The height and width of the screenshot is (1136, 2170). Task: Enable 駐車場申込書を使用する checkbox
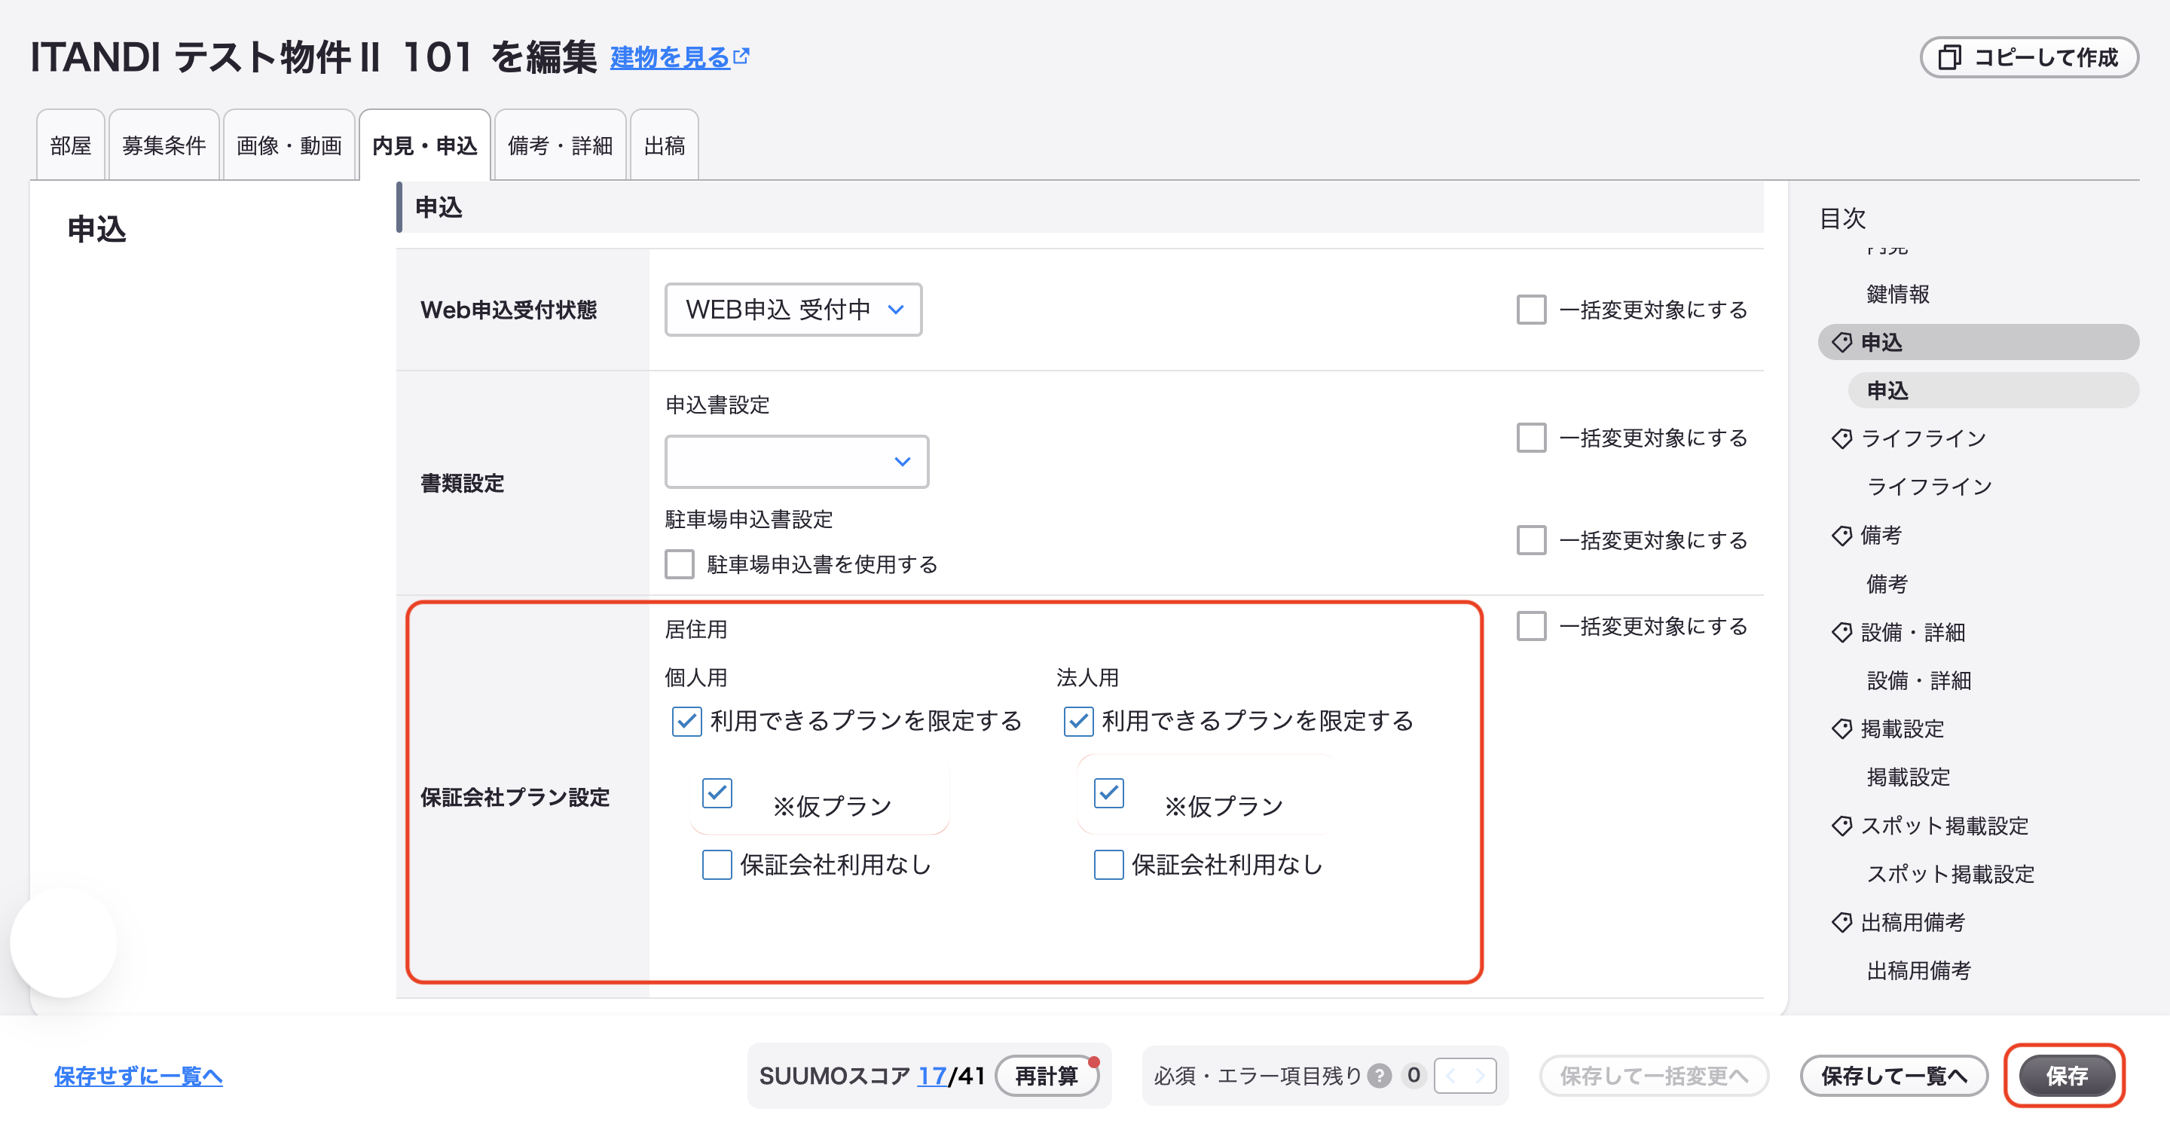[x=679, y=564]
